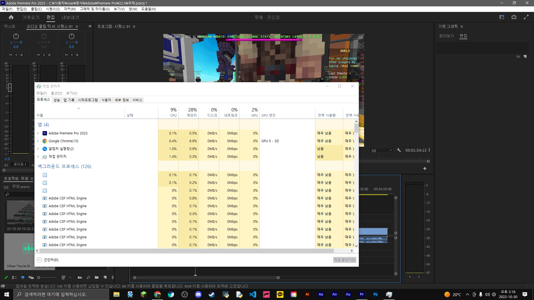Switch project panel to list view
Viewport: 534px width, 300px height.
(14, 277)
